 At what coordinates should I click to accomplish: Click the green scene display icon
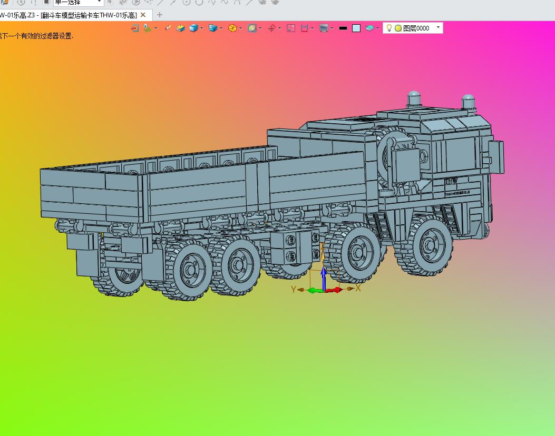(x=147, y=28)
